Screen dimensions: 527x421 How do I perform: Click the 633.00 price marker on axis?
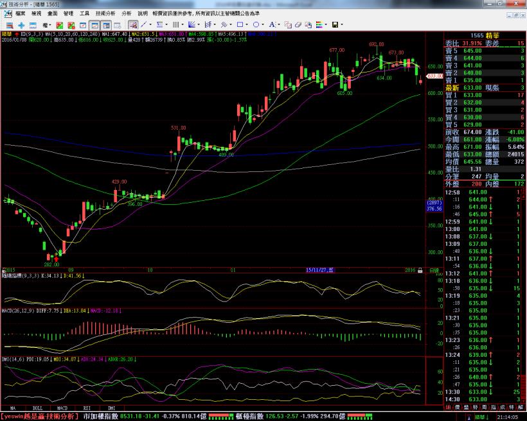click(435, 76)
